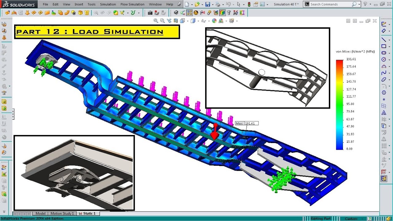Click the Search Commands magnifier icon
393x221 pixels.
click(354, 4)
